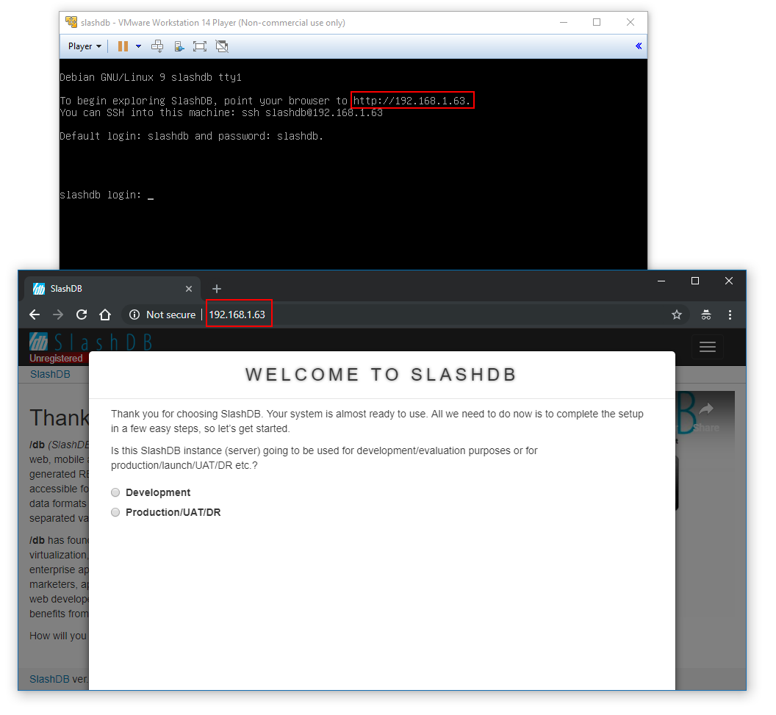Reload the SlashDB page
776x715 pixels.
pos(82,315)
